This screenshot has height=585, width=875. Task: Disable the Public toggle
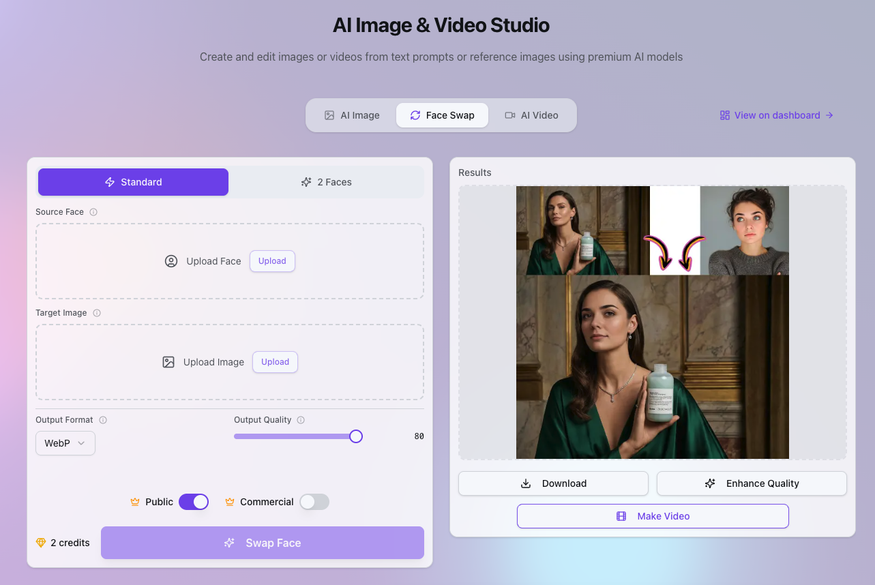193,502
